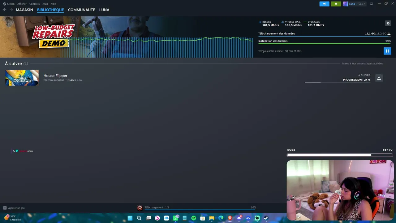Click the Installation des fichiers progress bar
Viewport: 396px width, 223px height.
(x=325, y=44)
